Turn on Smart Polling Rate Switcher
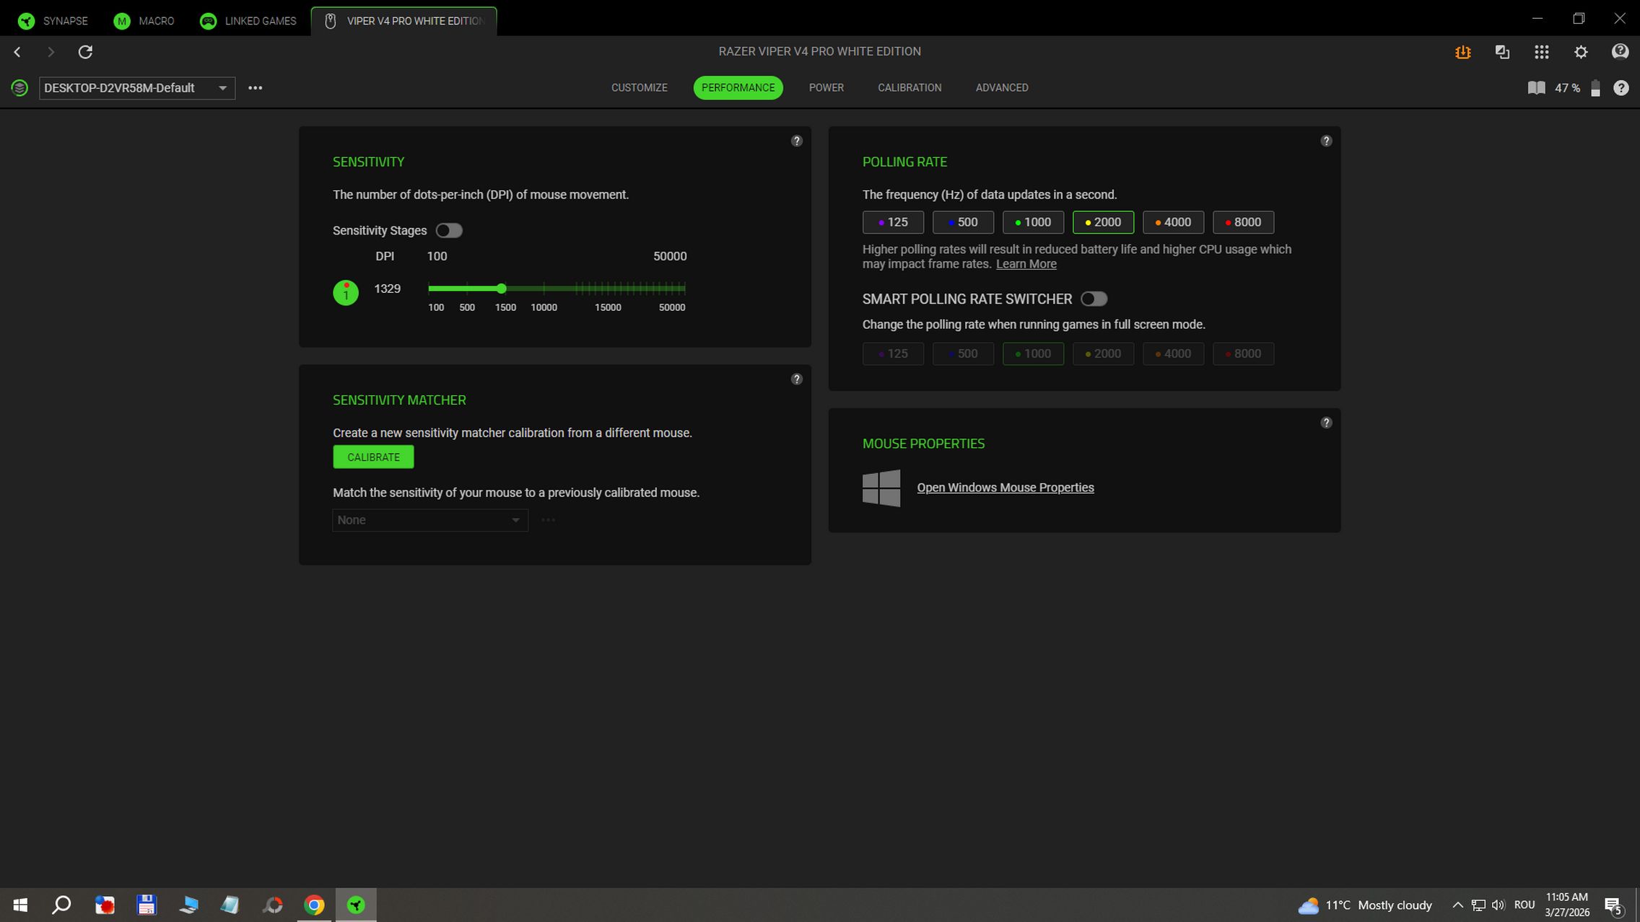This screenshot has width=1640, height=922. coord(1094,299)
